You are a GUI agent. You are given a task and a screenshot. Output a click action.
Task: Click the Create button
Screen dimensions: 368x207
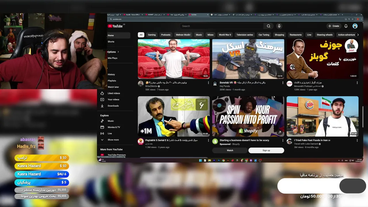tap(334, 26)
